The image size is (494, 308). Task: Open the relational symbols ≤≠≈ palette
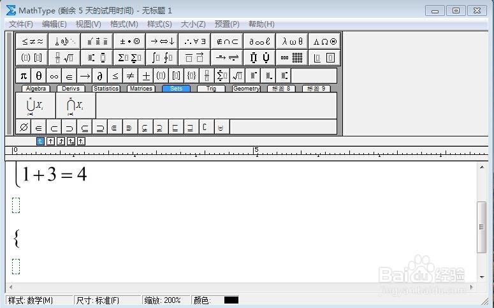point(32,41)
